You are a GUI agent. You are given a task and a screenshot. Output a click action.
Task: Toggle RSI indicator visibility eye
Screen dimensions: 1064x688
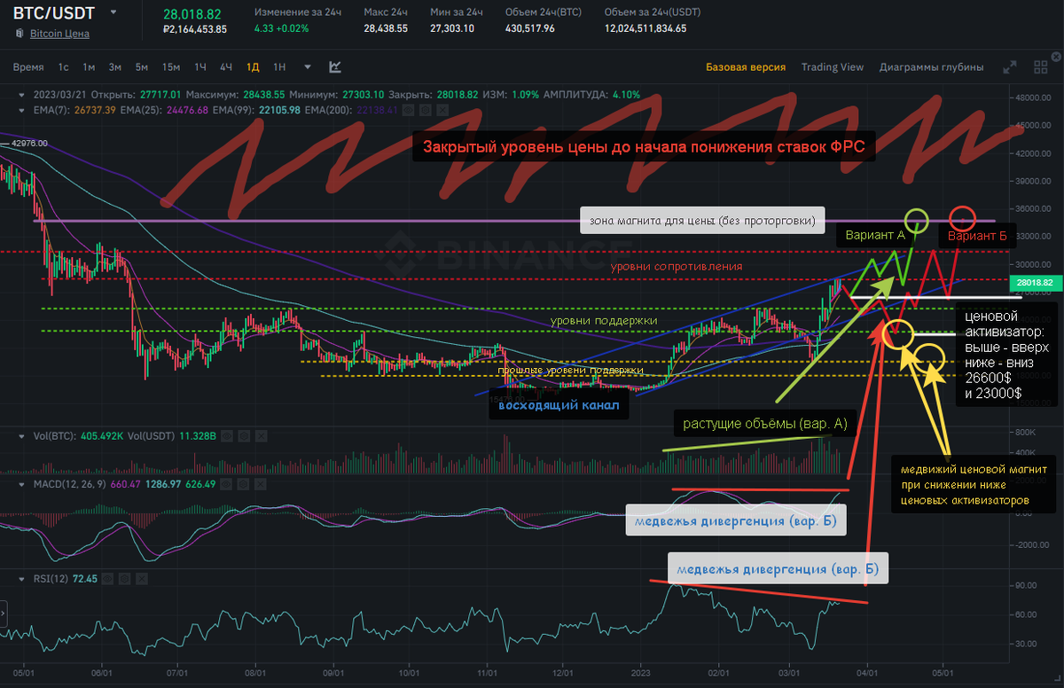[107, 578]
